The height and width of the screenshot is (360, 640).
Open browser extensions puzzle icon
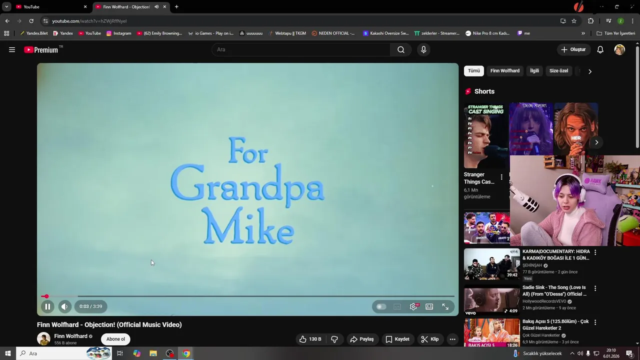pyautogui.click(x=591, y=21)
